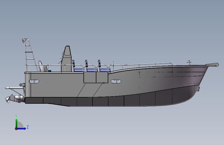This screenshot has width=224, height=145.
Task: Click the blue Z axis arrow of triad
Action: tap(21, 128)
